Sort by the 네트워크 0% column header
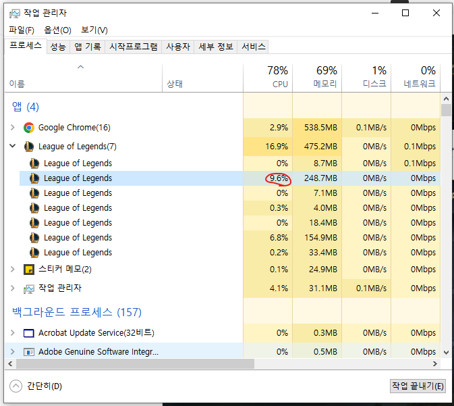This screenshot has width=454, height=406. (x=416, y=78)
